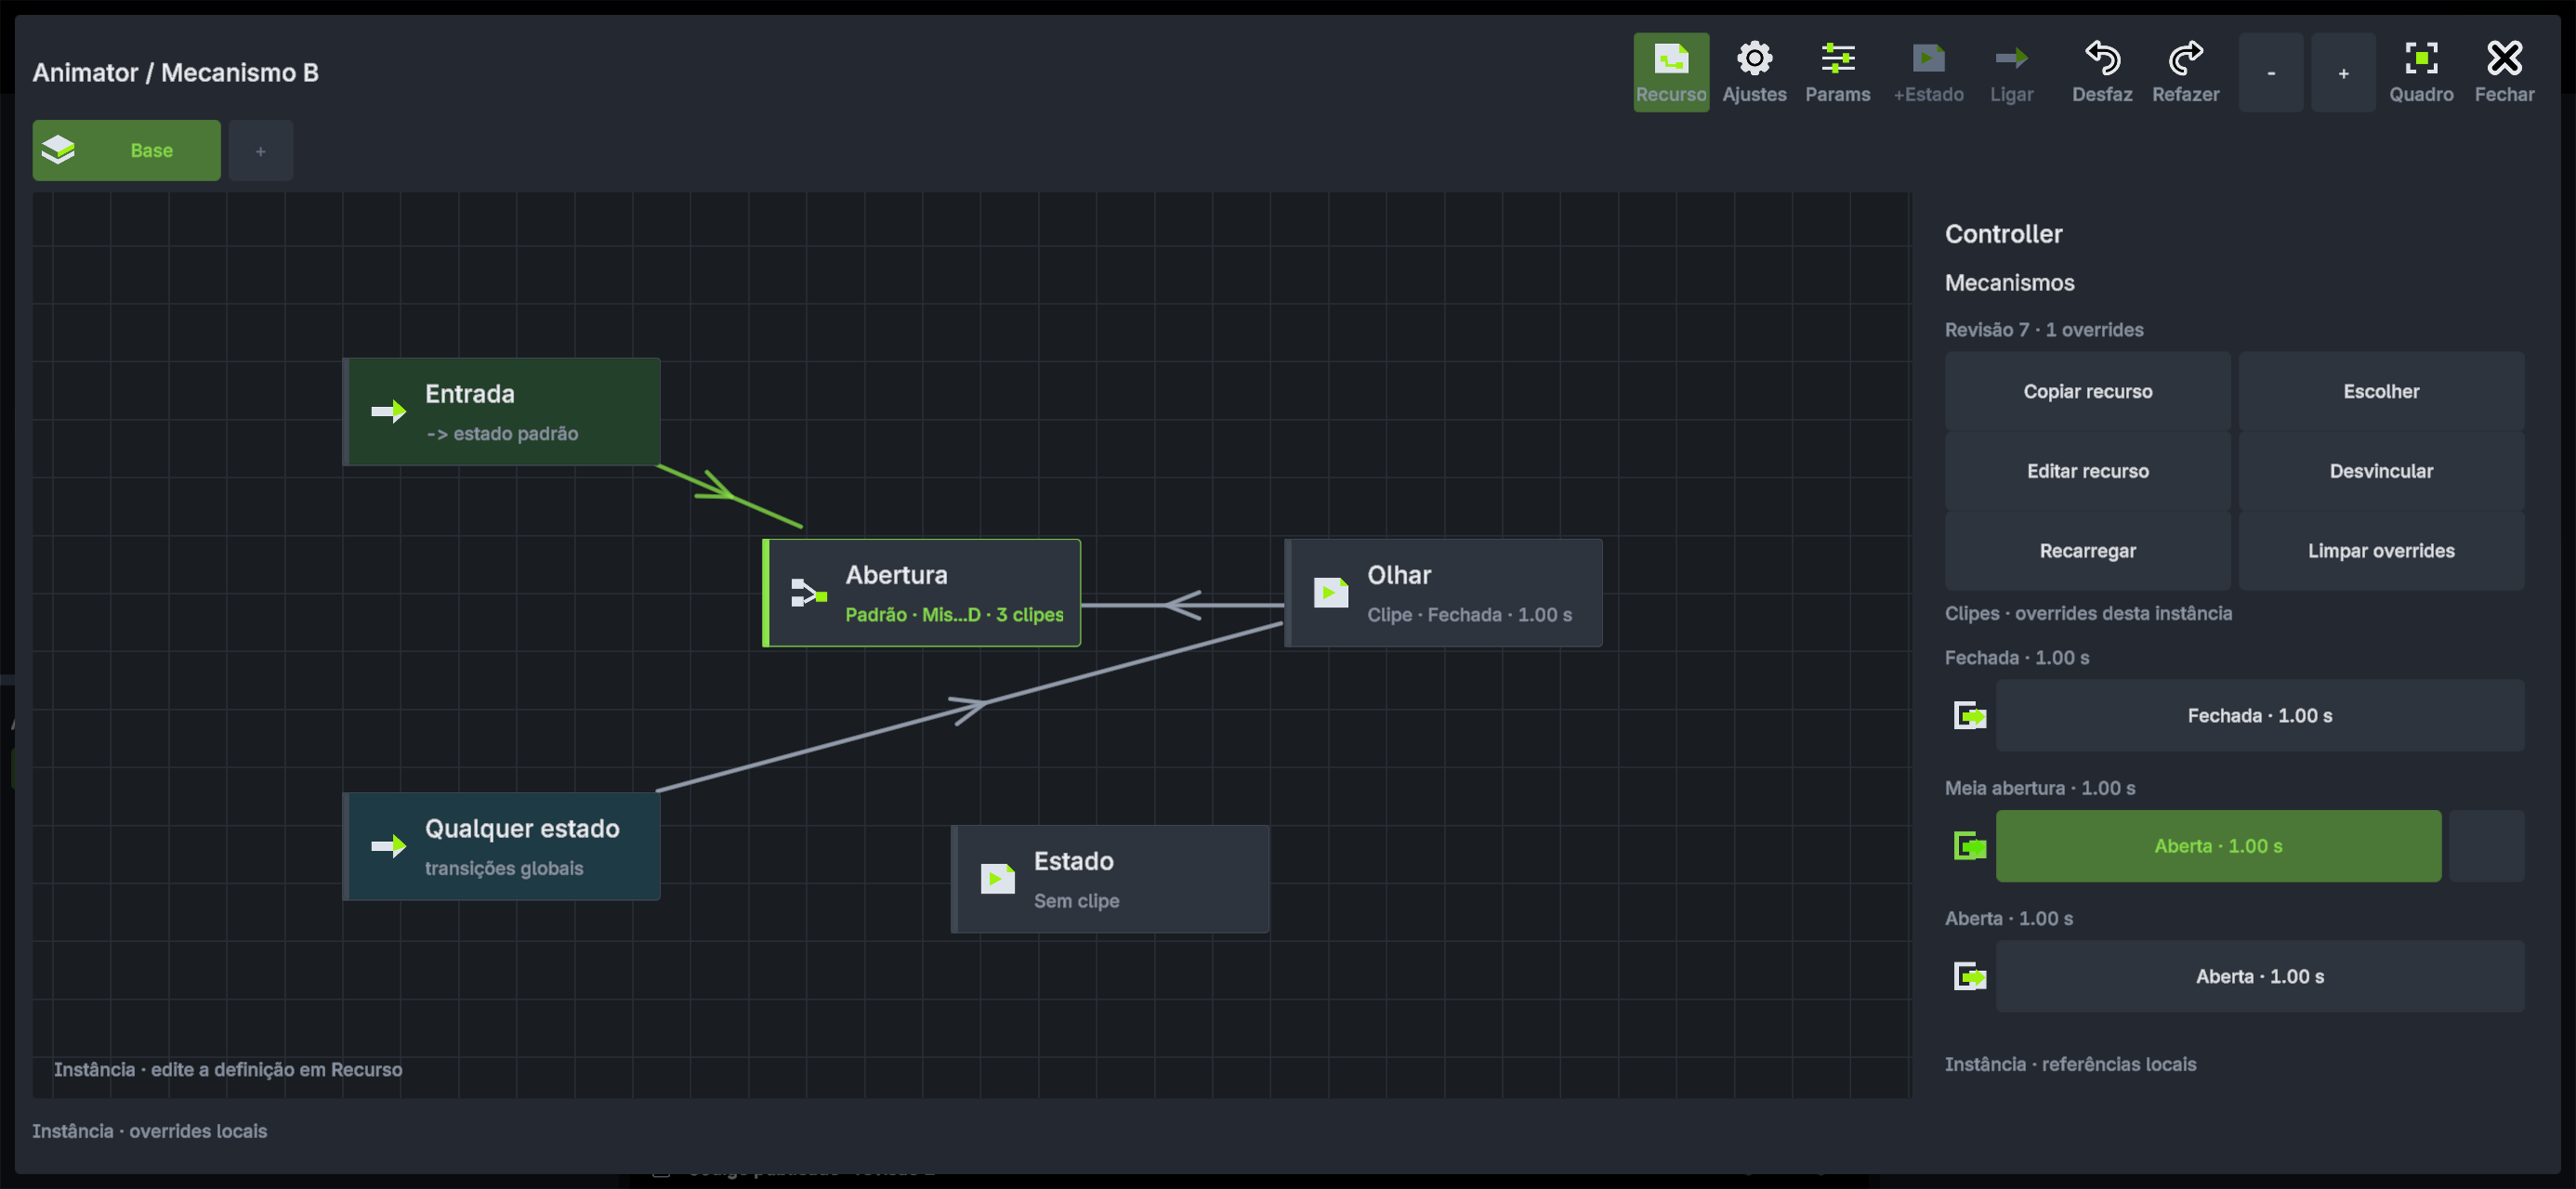Click the Editar recurso button
The height and width of the screenshot is (1189, 2576).
(2087, 471)
